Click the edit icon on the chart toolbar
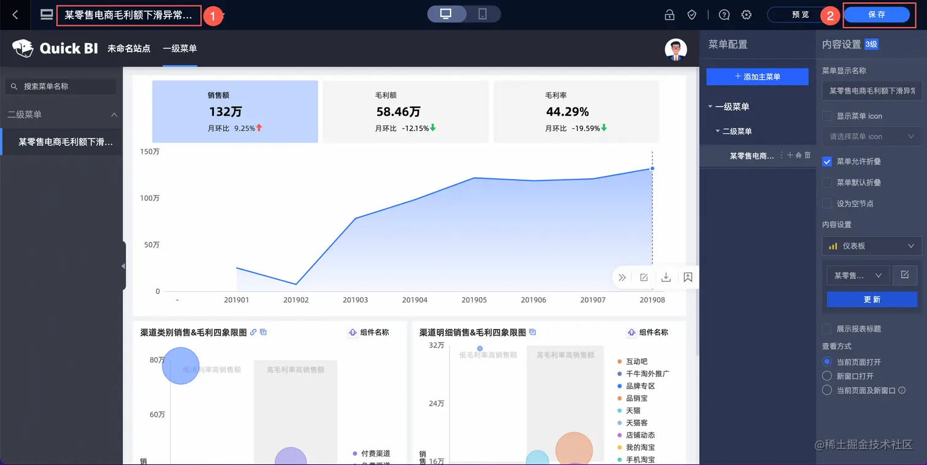The width and height of the screenshot is (927, 465). click(644, 278)
